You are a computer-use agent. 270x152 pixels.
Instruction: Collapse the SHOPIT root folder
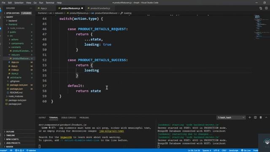pyautogui.click(x=10, y=17)
